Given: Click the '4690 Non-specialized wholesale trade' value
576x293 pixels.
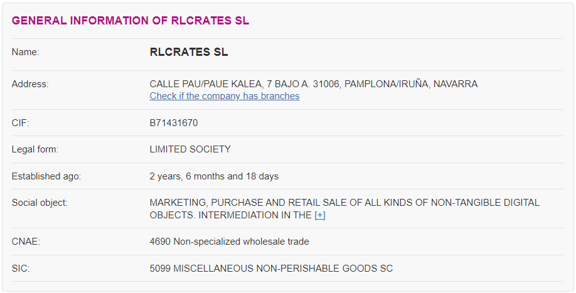Looking at the screenshot, I should click(x=229, y=242).
